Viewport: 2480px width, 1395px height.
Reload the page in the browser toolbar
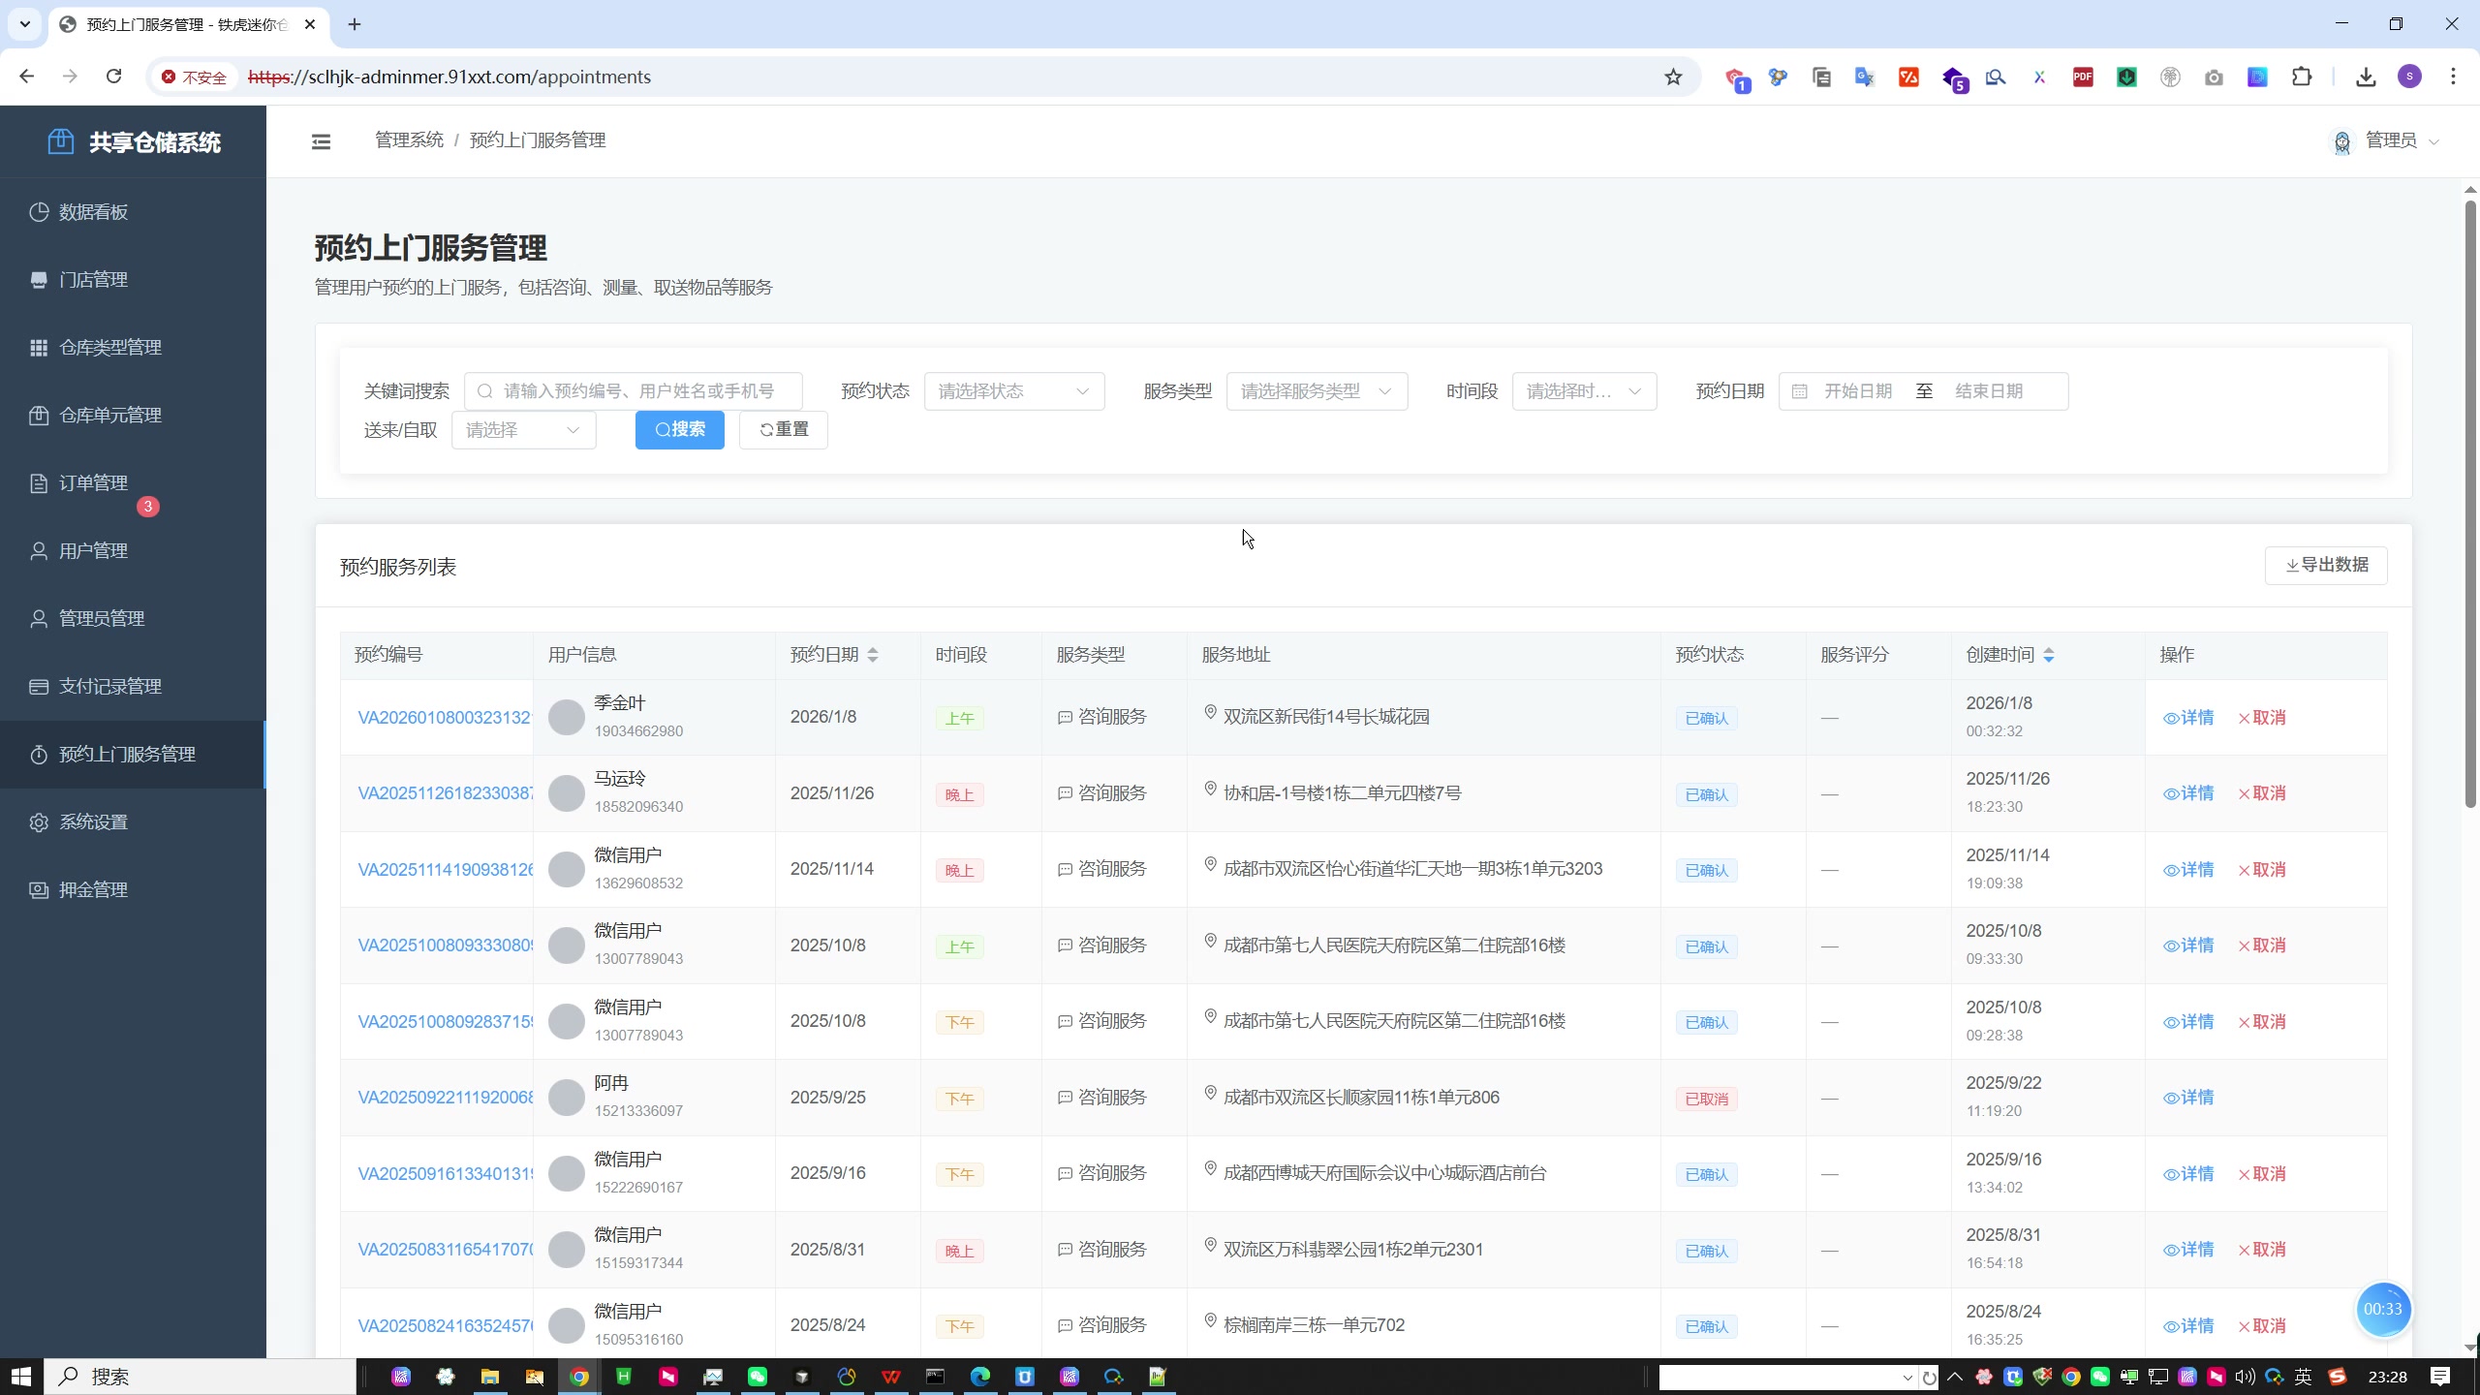tap(114, 77)
